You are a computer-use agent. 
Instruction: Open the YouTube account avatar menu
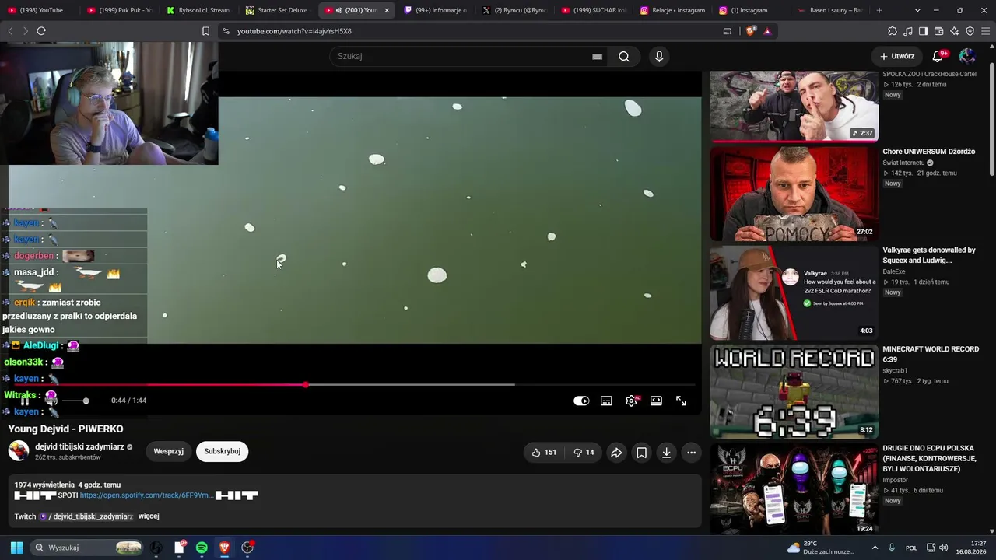[967, 56]
